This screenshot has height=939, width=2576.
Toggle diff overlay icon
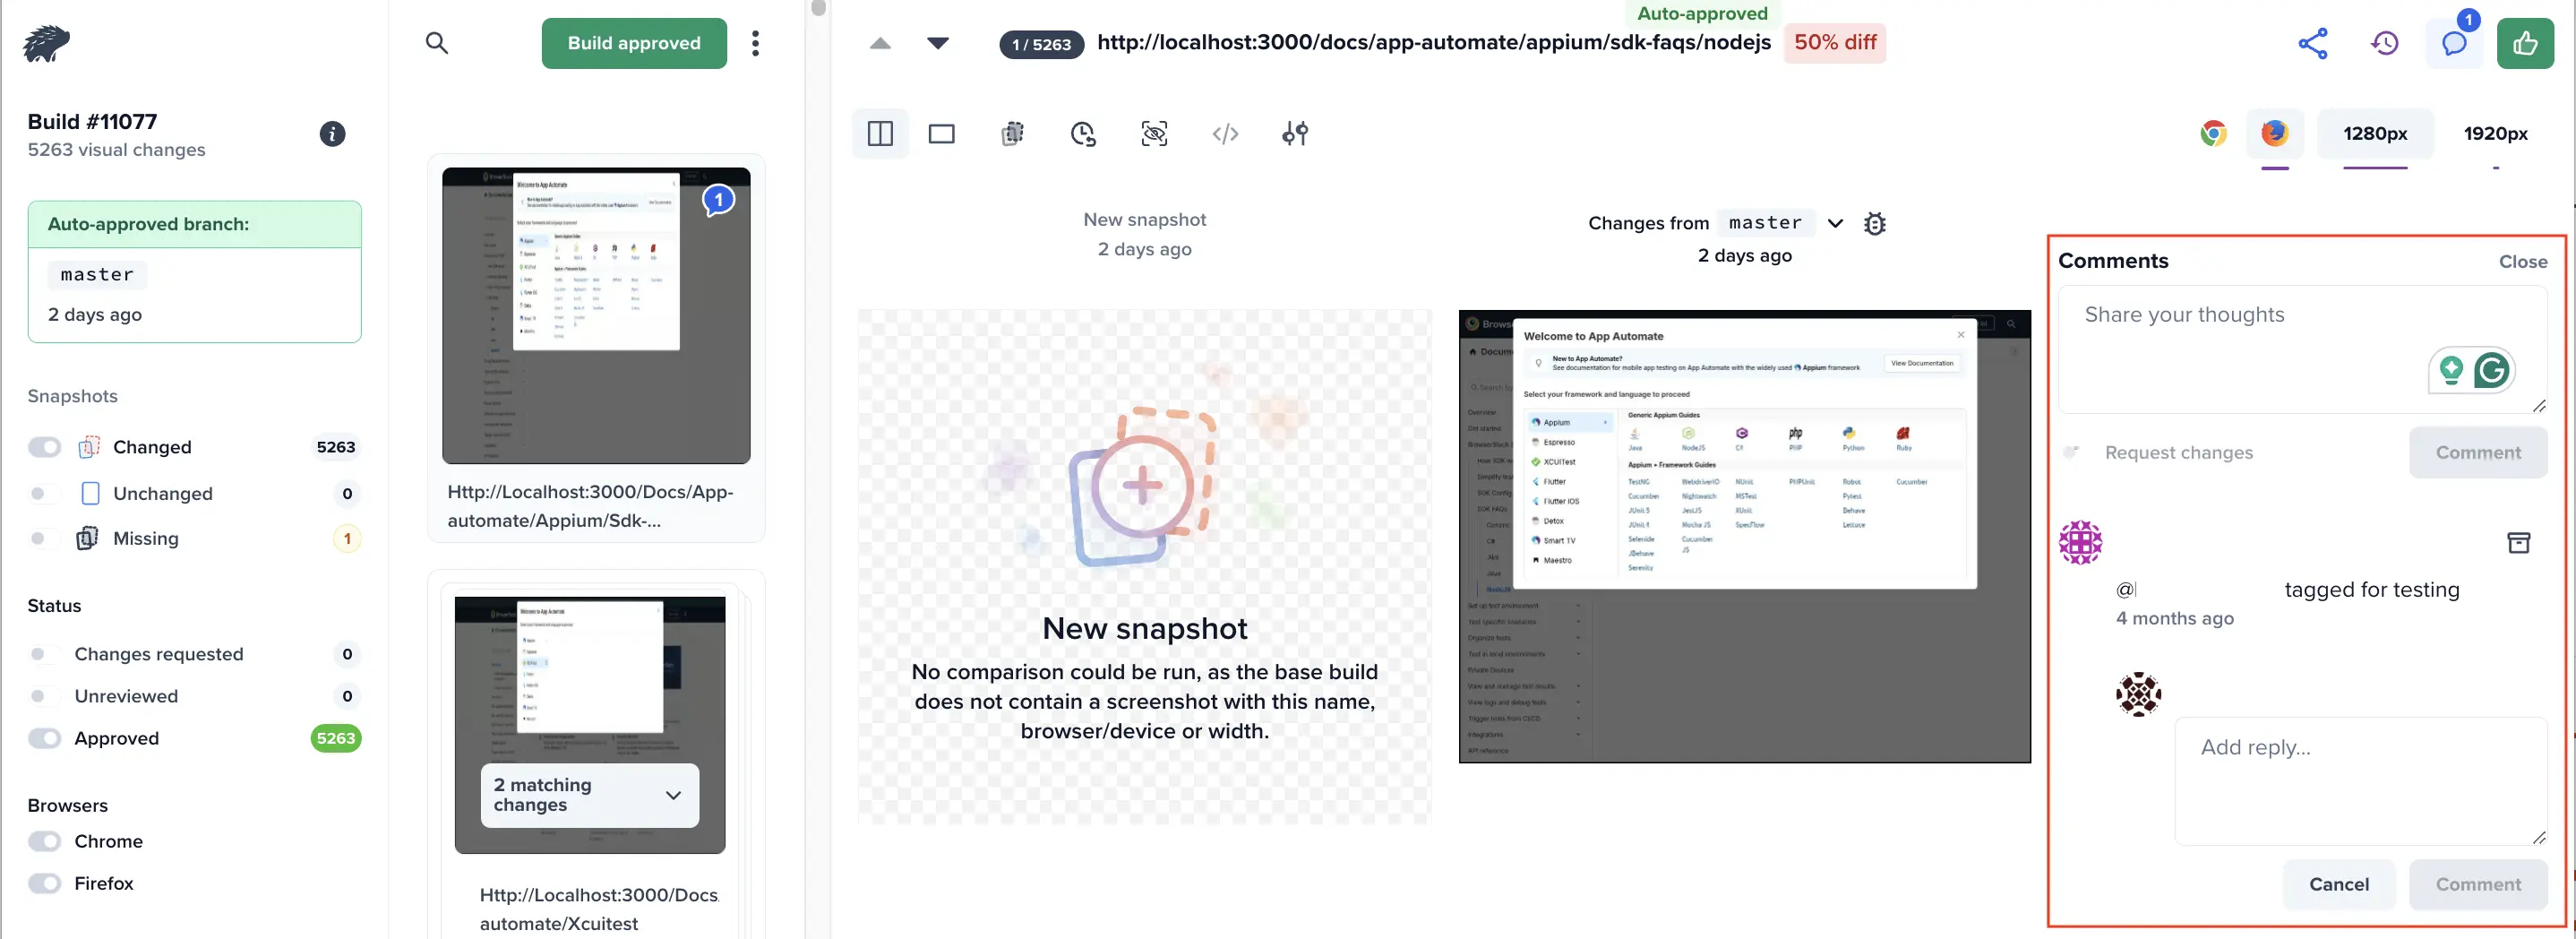[1013, 134]
